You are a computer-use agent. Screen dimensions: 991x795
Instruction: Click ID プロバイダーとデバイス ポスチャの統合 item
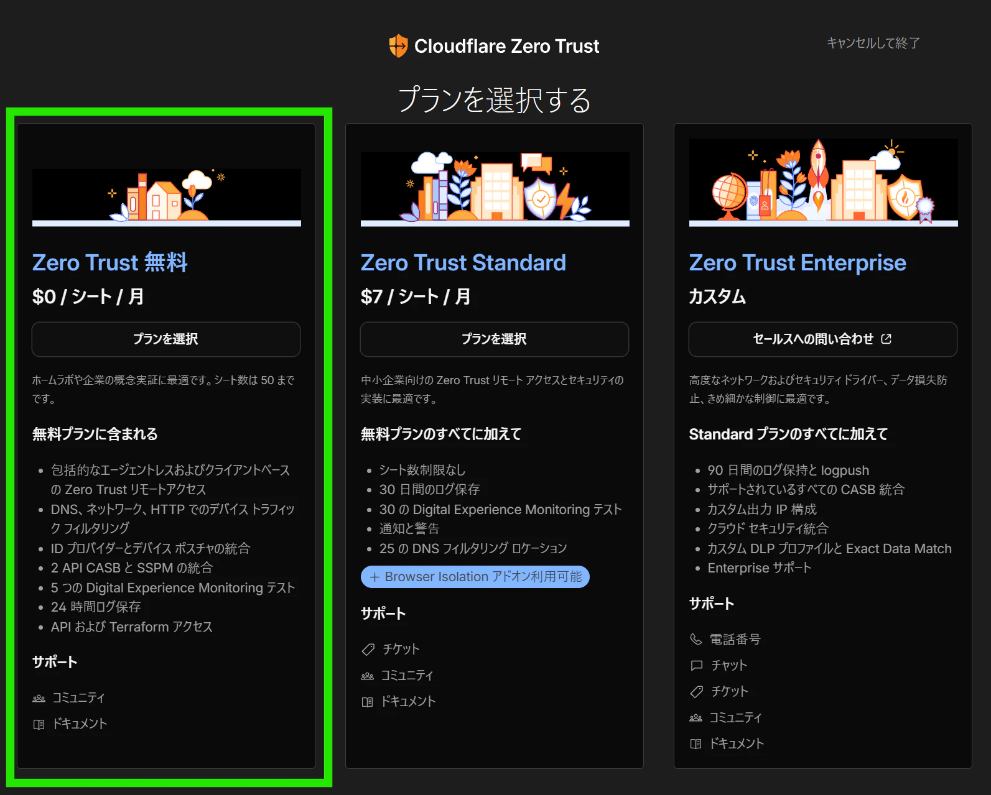coord(151,548)
